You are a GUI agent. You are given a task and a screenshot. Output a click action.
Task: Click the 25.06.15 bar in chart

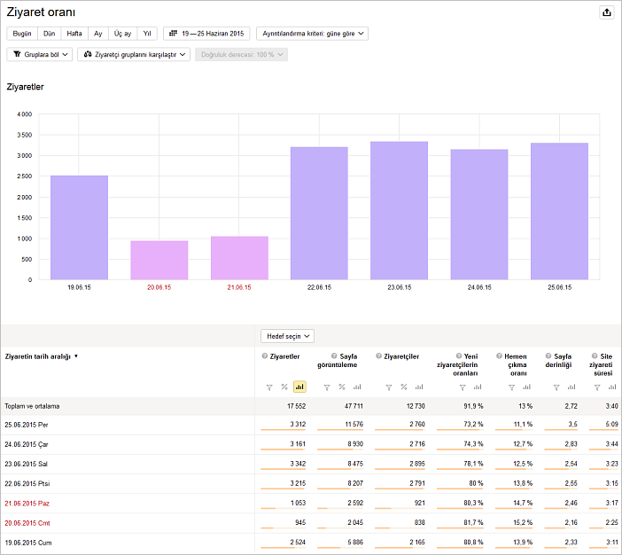click(560, 211)
